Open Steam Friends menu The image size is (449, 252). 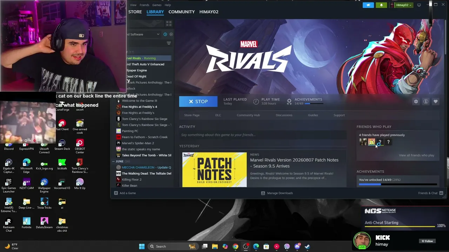144,5
